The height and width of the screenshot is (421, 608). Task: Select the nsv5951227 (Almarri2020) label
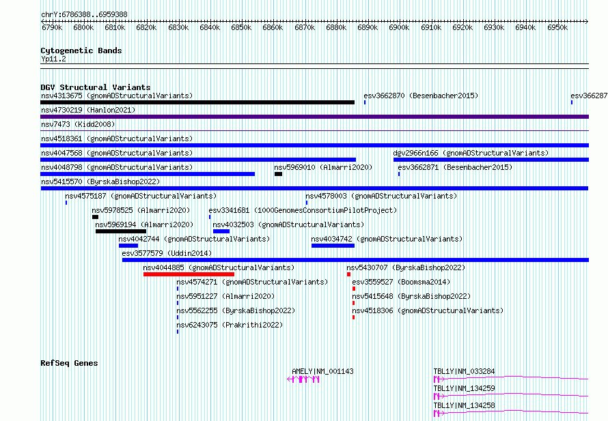pos(225,296)
